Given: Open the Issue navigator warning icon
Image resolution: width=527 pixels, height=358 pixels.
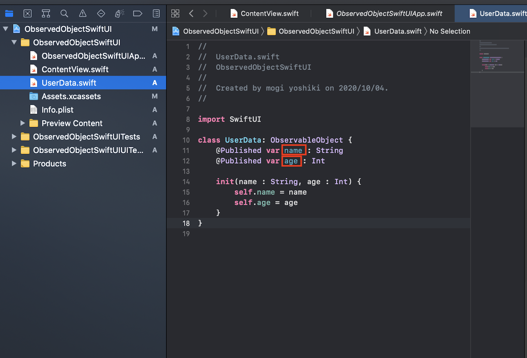Looking at the screenshot, I should coord(83,13).
